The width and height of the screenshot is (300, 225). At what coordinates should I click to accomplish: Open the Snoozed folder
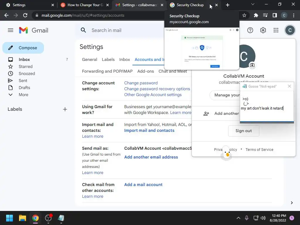tap(27, 74)
